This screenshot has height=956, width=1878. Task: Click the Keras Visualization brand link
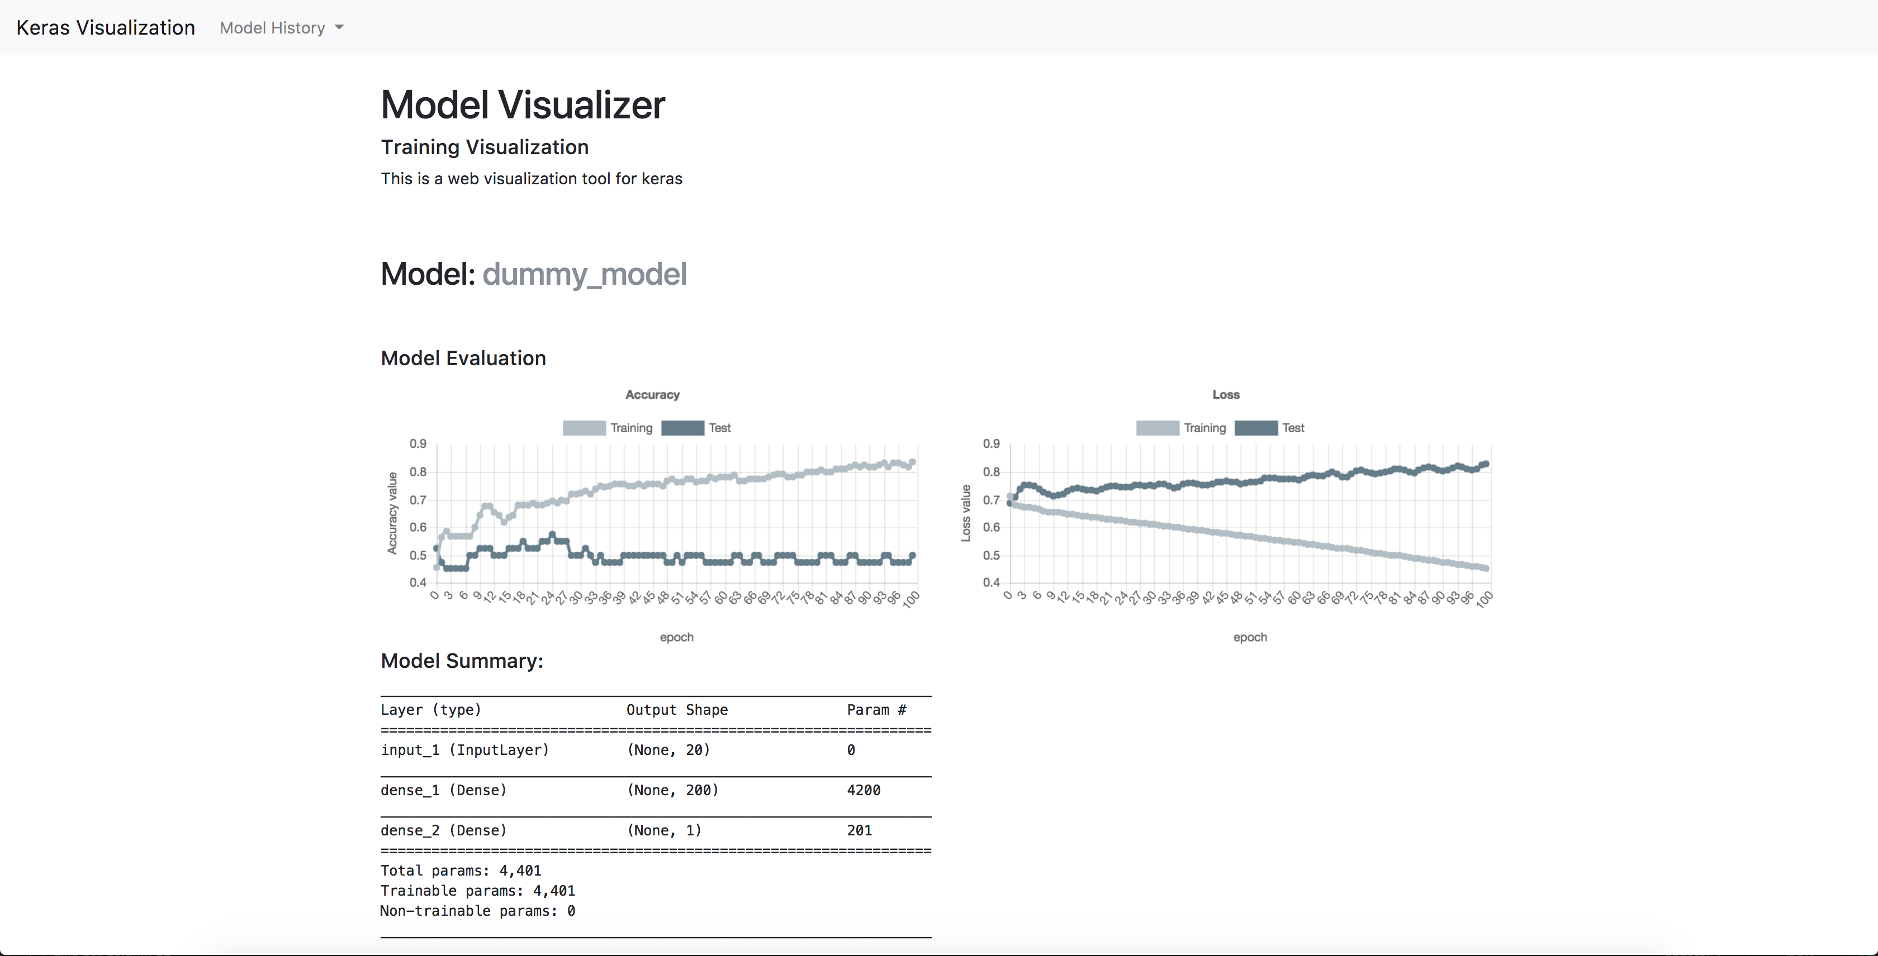pyautogui.click(x=106, y=28)
